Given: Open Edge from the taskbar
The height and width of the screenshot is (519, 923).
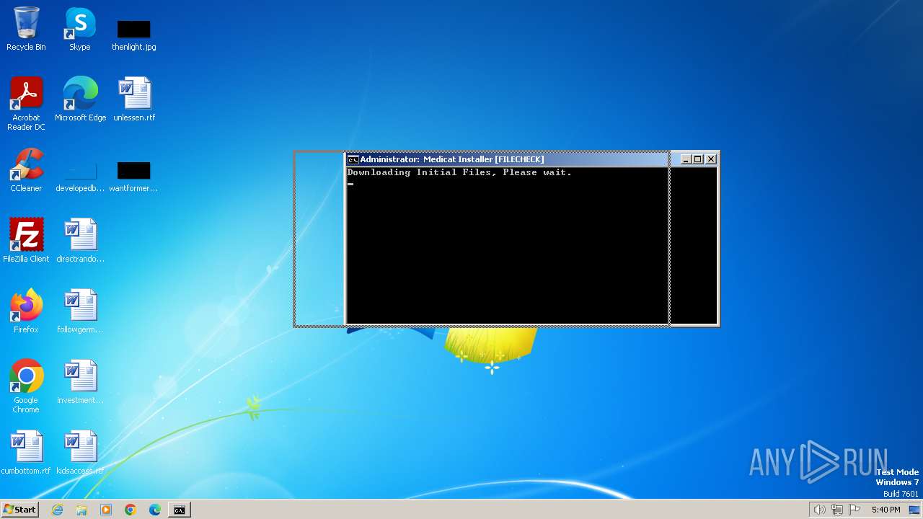Looking at the screenshot, I should (155, 510).
